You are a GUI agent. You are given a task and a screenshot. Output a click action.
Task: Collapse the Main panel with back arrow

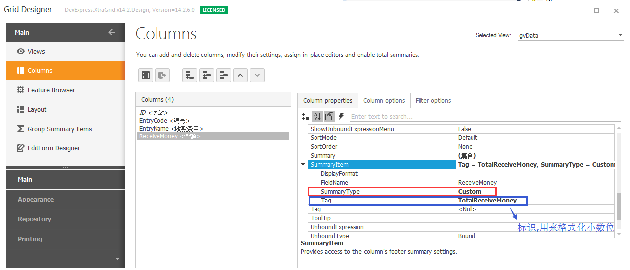click(x=112, y=32)
